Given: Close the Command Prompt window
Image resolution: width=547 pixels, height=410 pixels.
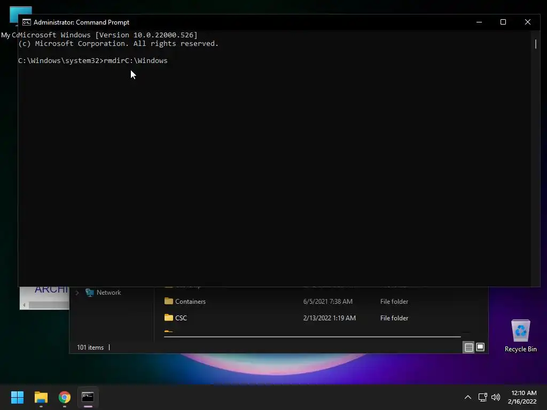Looking at the screenshot, I should tap(527, 22).
